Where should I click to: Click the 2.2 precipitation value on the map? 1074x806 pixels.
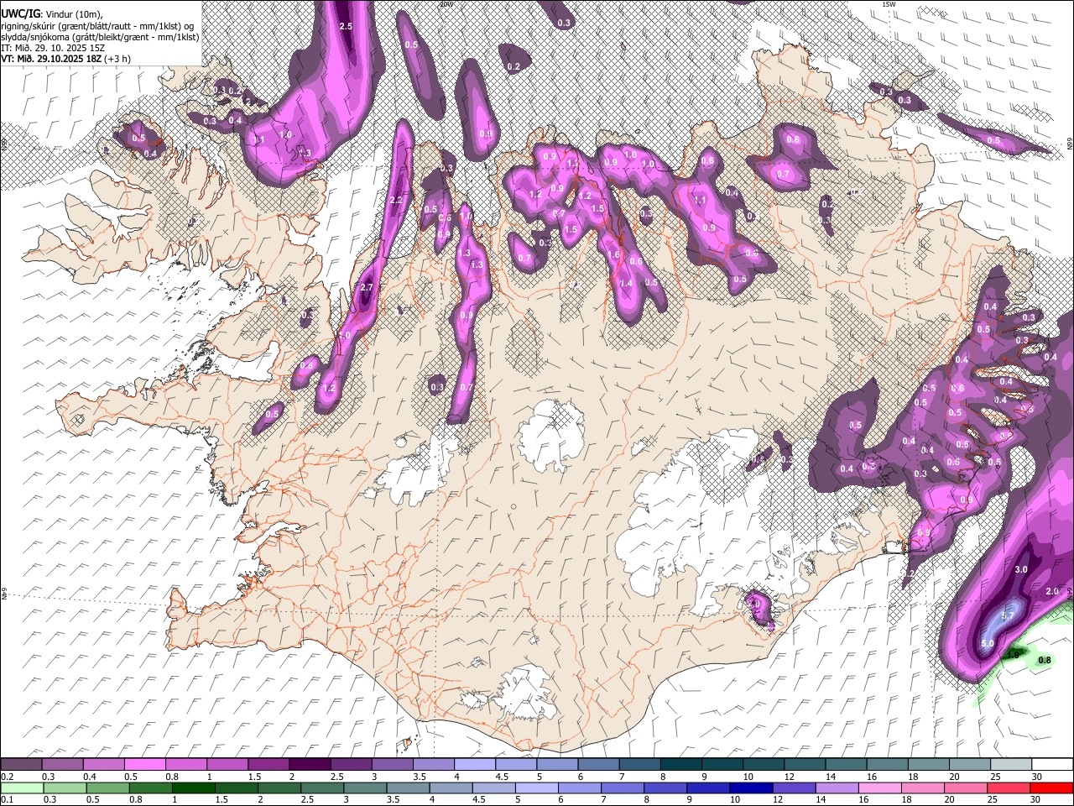click(x=397, y=200)
